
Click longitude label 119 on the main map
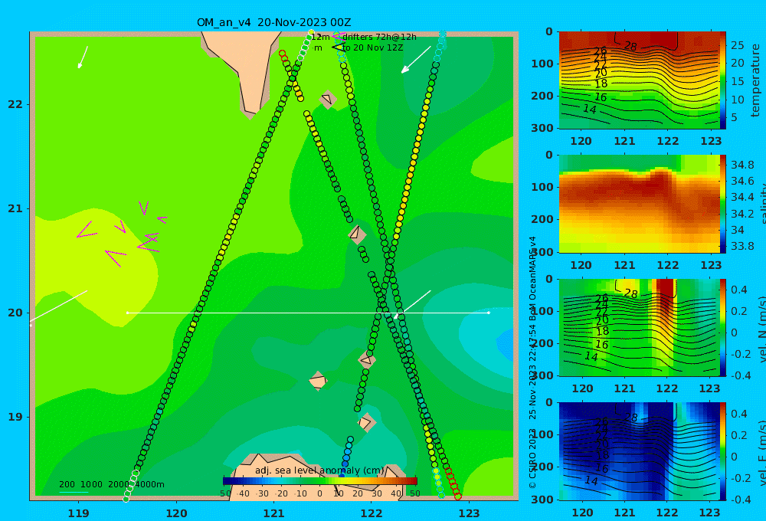pyautogui.click(x=79, y=513)
